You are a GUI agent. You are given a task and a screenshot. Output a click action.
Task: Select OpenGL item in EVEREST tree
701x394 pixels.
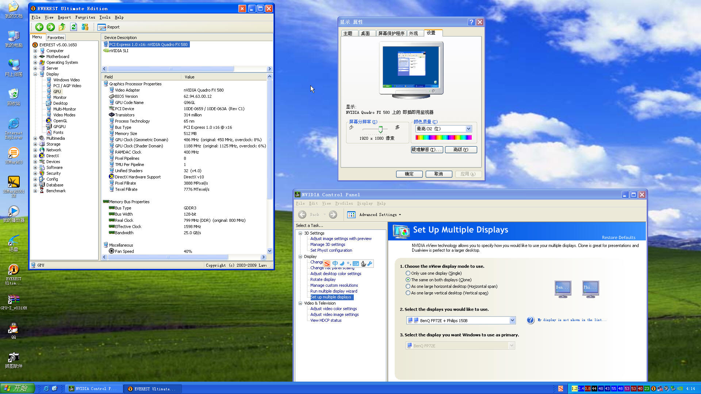coord(60,121)
